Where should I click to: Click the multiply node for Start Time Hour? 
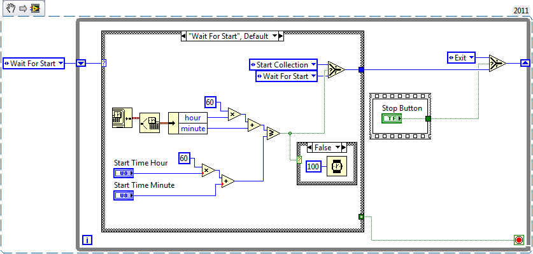[x=208, y=171]
